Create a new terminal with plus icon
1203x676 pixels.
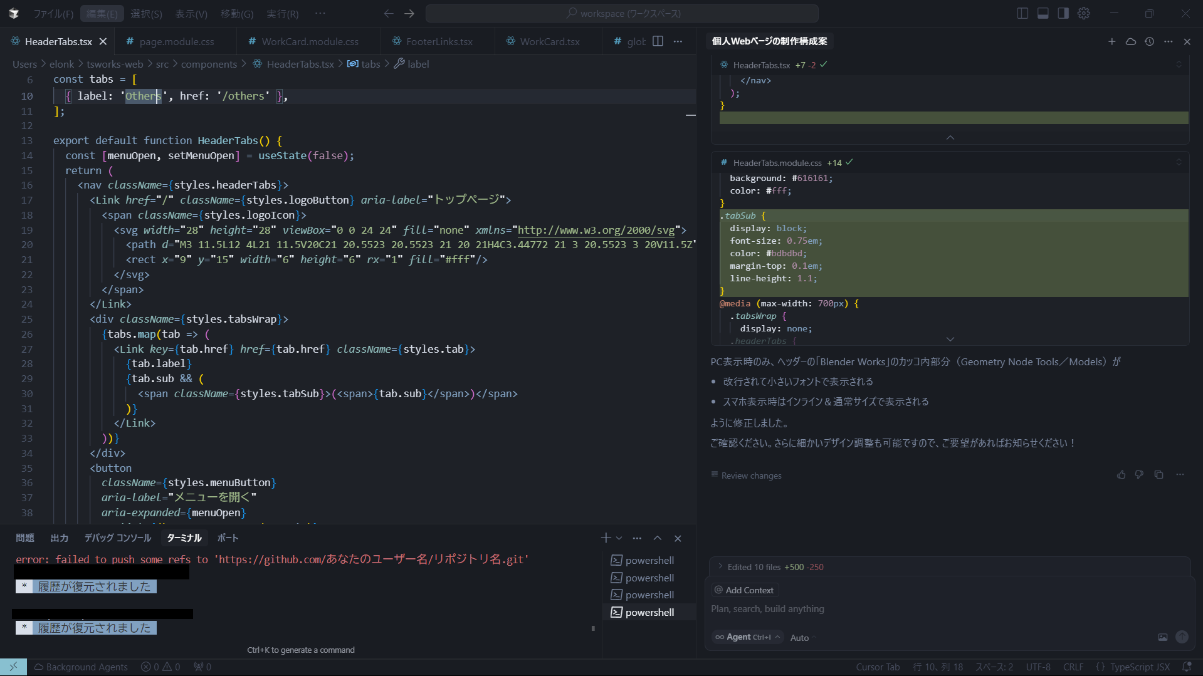[606, 538]
